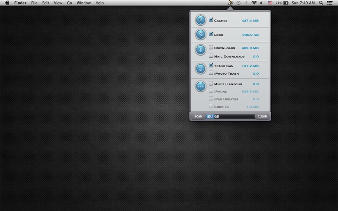
Task: Click the Miscellaneous label
Action: [228, 84]
